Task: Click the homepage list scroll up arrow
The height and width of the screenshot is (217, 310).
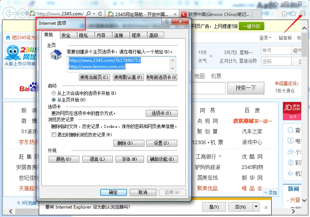Action: pyautogui.click(x=173, y=60)
